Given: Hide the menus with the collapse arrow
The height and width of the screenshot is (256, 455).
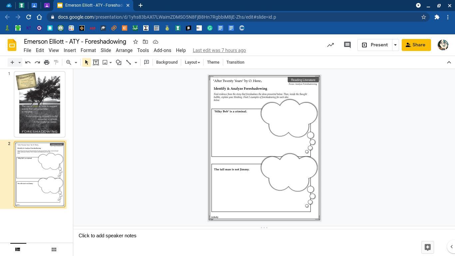Looking at the screenshot, I should pos(449,62).
